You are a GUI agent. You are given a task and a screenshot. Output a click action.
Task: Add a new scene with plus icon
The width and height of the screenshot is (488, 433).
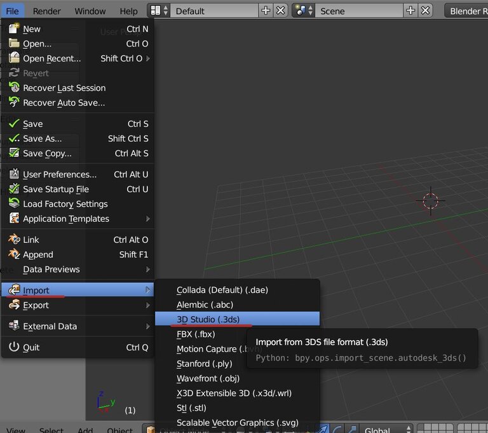pos(410,11)
